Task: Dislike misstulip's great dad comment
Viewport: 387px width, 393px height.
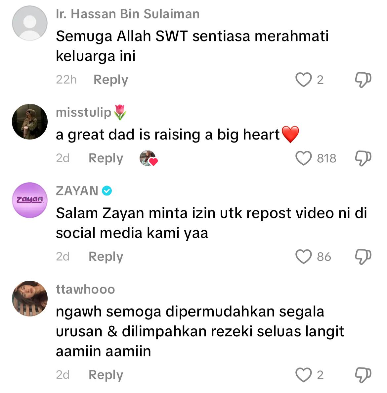Action: (363, 158)
